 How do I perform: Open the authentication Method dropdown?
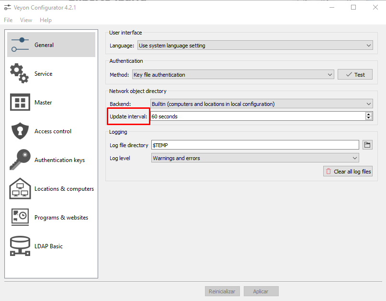[233, 75]
